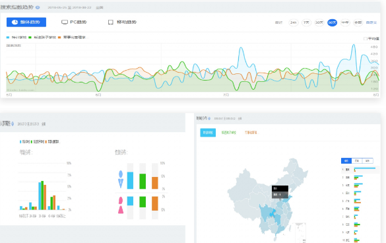This screenshot has height=243, width=386.
Task: Select the right segment of the ranking toggle
Action: click(x=368, y=160)
